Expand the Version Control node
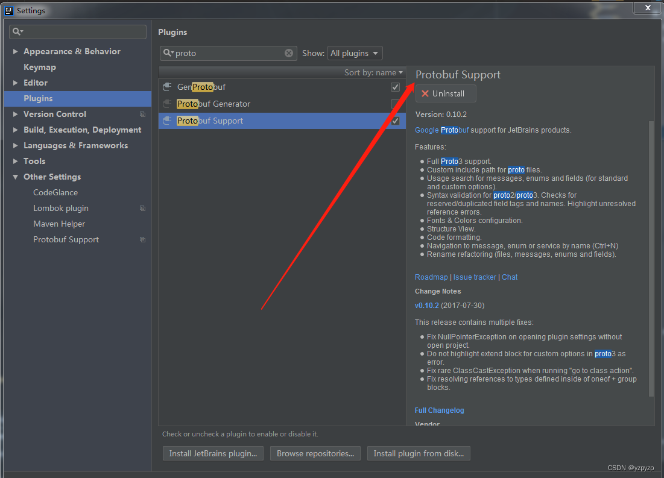The image size is (664, 478). coord(15,114)
